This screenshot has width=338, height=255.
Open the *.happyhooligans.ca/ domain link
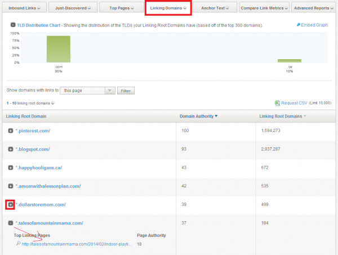pyautogui.click(x=39, y=168)
